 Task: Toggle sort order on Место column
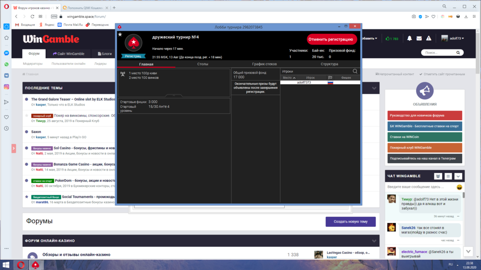289,77
